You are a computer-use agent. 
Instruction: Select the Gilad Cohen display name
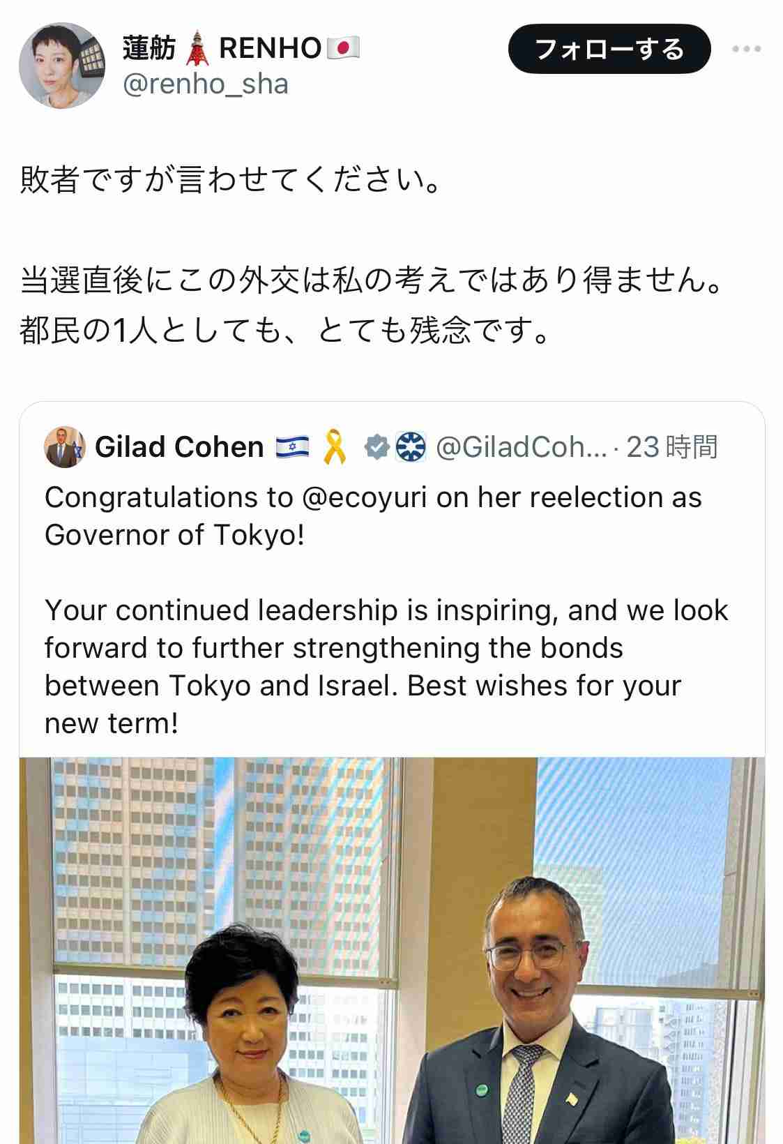pyautogui.click(x=179, y=447)
